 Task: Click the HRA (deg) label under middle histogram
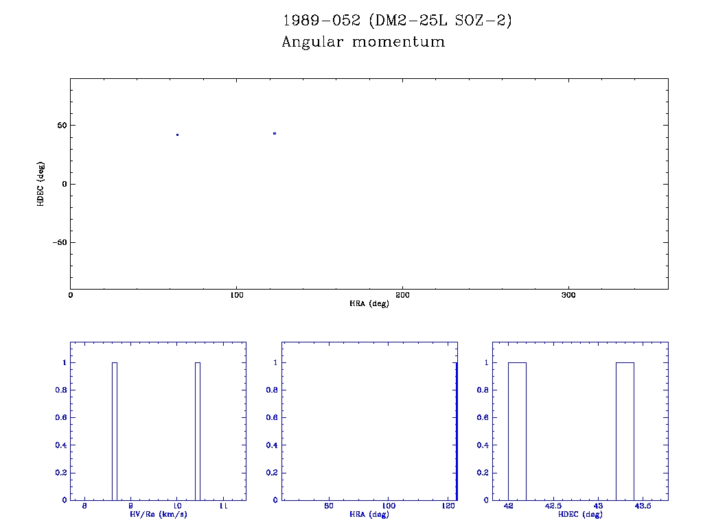pyautogui.click(x=369, y=515)
